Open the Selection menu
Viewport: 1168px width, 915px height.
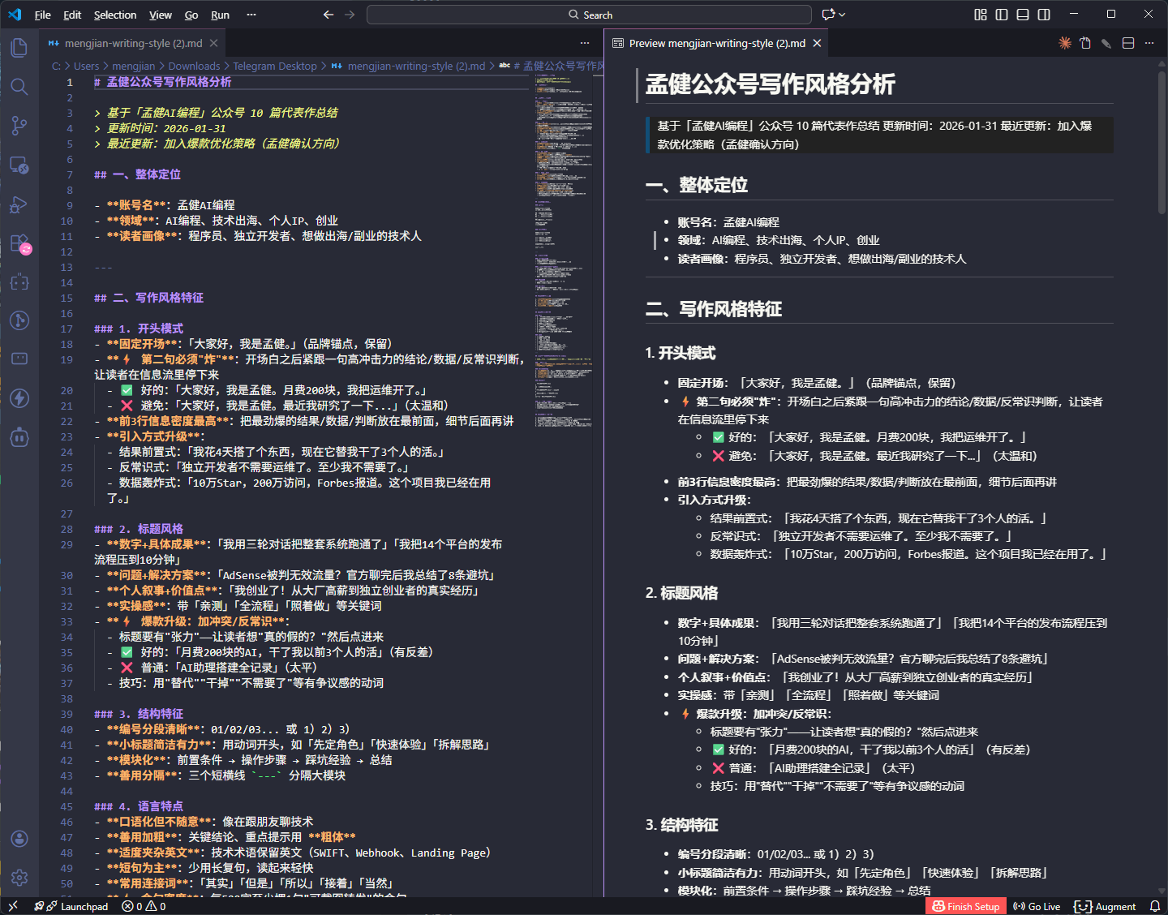tap(114, 15)
